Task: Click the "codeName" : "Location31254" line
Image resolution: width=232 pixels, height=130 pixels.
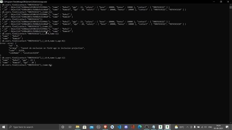Action: (x=24, y=53)
